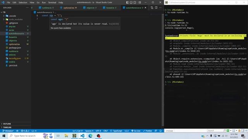Split the editor to the right
Image resolution: width=248 pixels, height=139 pixels.
[x=156, y=8]
